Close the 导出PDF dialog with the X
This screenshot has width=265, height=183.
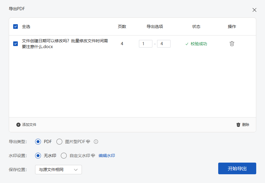tap(254, 10)
